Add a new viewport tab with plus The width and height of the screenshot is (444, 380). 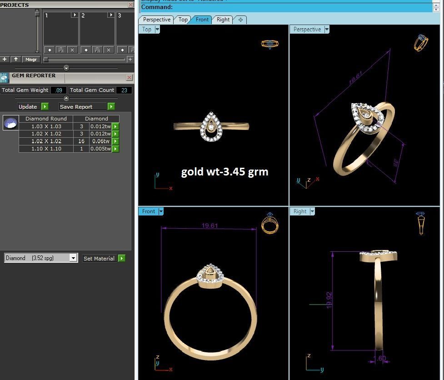click(x=240, y=20)
